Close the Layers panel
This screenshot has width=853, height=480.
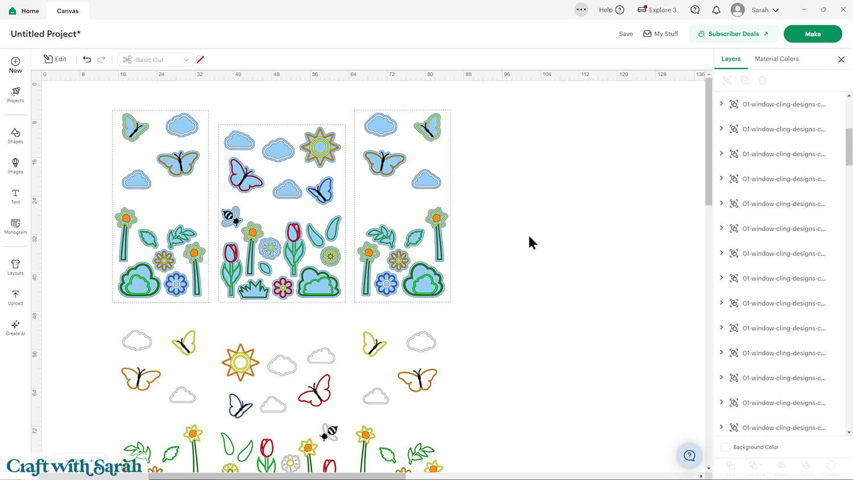tap(841, 59)
